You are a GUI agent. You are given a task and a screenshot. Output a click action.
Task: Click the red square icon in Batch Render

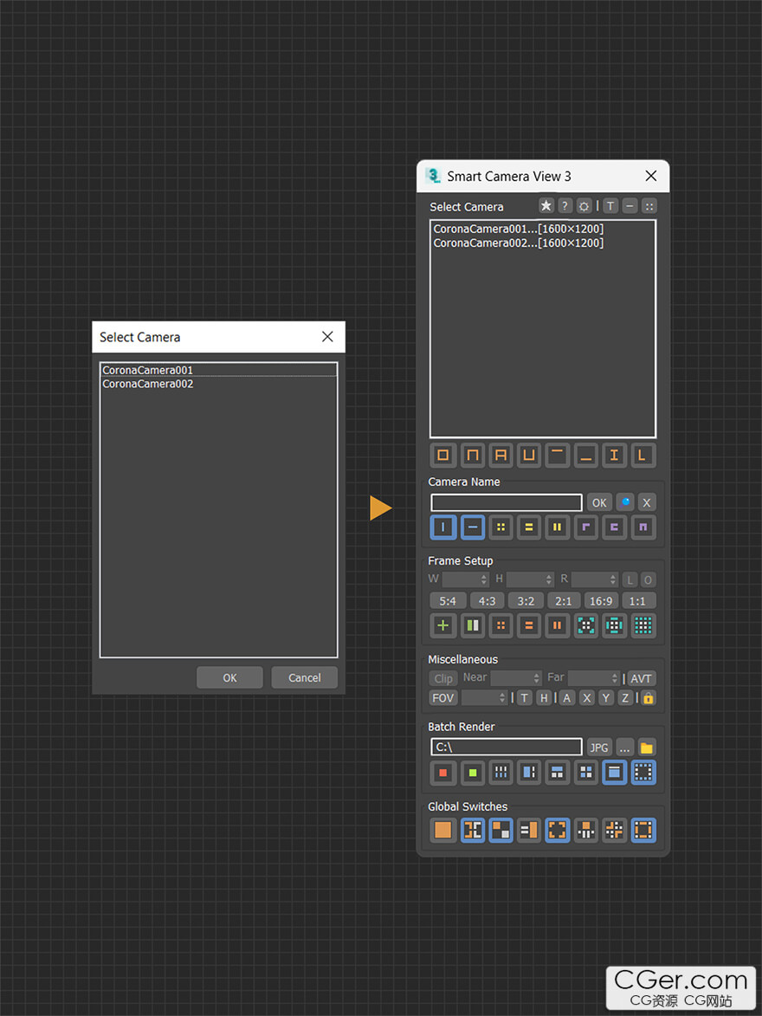[443, 773]
